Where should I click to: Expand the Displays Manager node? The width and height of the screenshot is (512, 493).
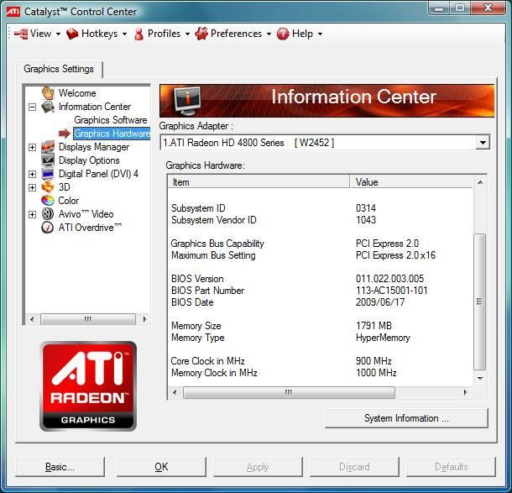point(32,147)
